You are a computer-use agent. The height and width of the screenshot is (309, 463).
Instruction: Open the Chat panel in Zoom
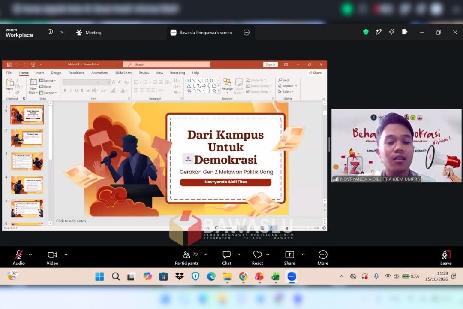(226, 258)
